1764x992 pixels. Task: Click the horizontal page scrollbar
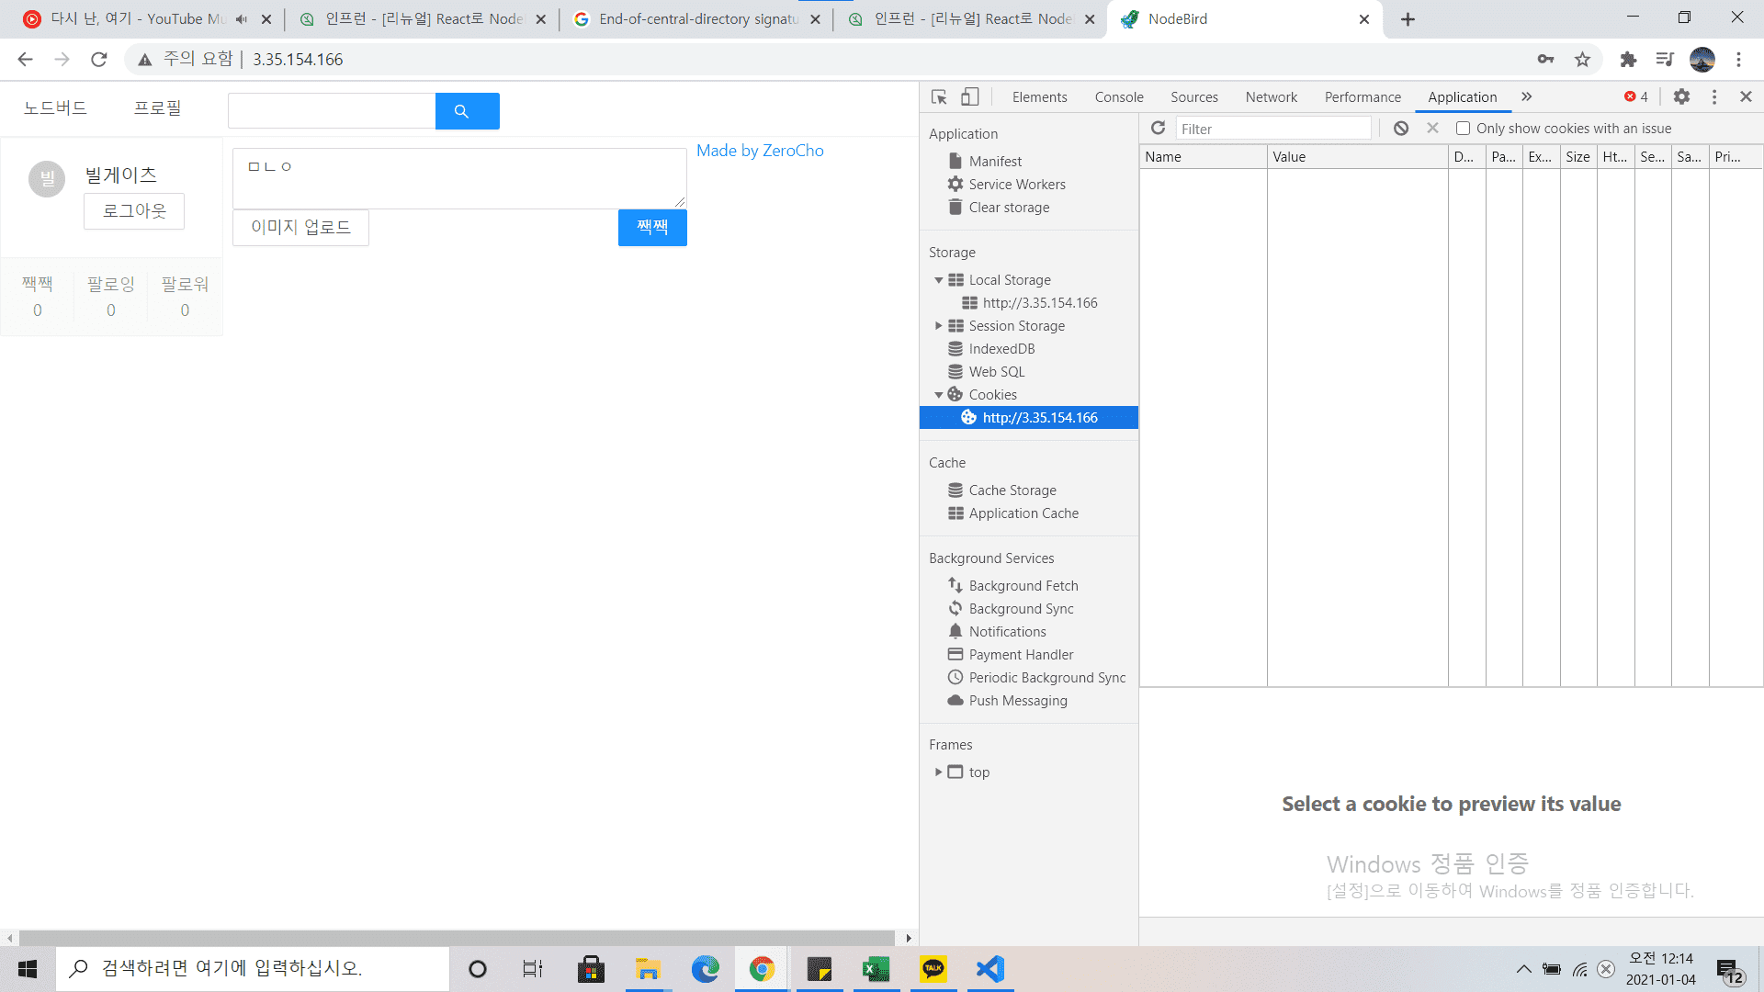pos(457,938)
